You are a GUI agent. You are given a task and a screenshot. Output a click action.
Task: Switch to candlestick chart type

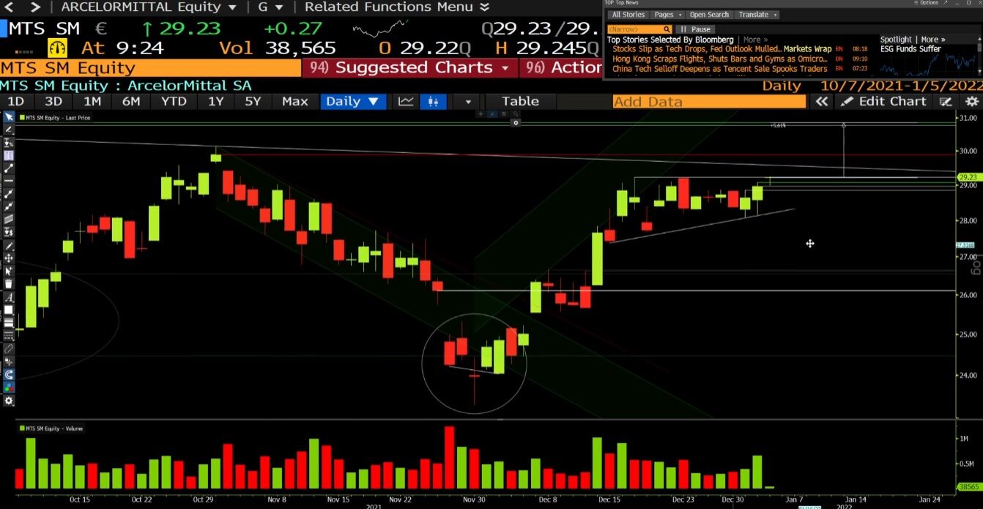coord(433,102)
